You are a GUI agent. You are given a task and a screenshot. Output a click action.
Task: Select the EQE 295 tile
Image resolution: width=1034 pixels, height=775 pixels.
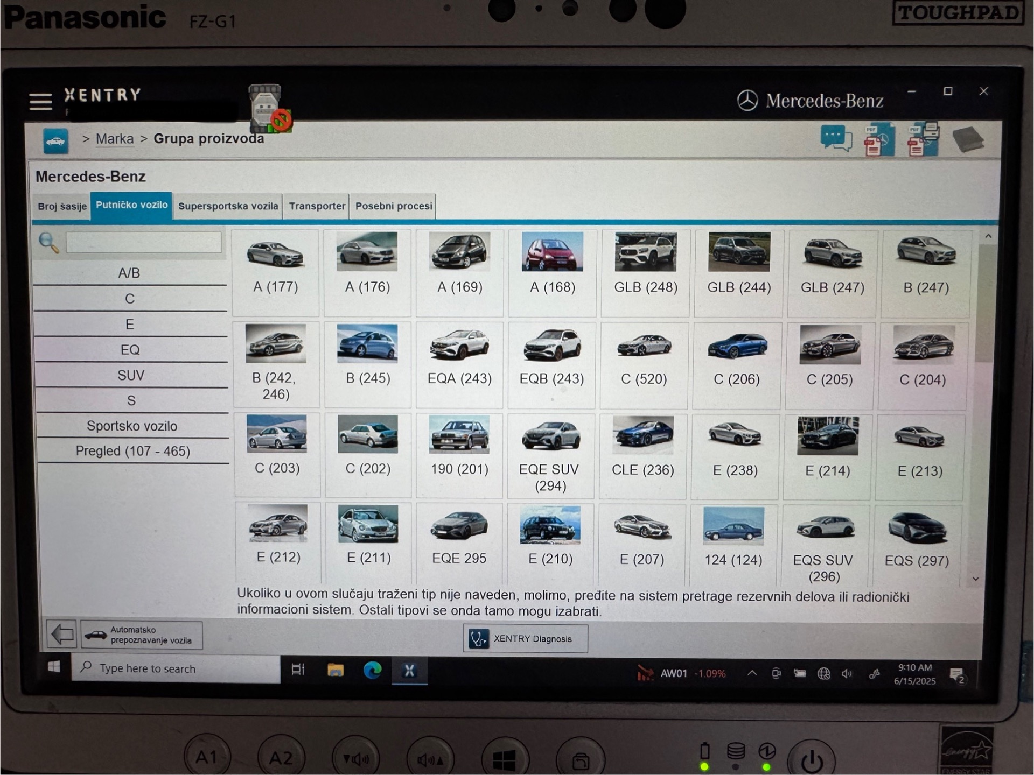click(459, 543)
